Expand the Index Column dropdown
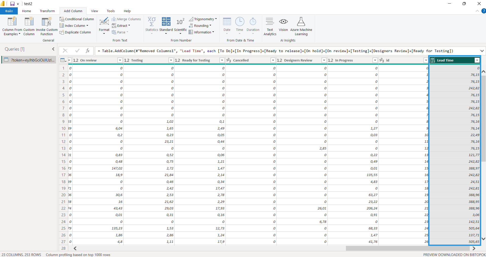 (87, 26)
